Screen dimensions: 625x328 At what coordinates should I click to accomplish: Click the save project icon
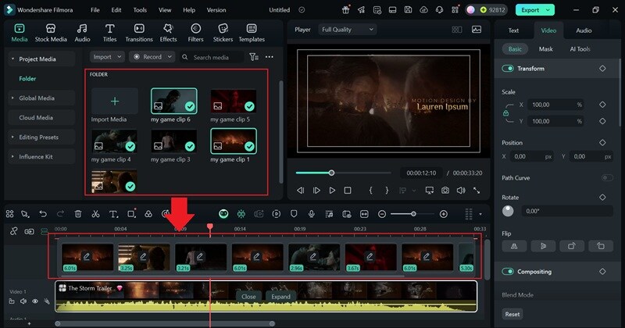click(x=408, y=10)
